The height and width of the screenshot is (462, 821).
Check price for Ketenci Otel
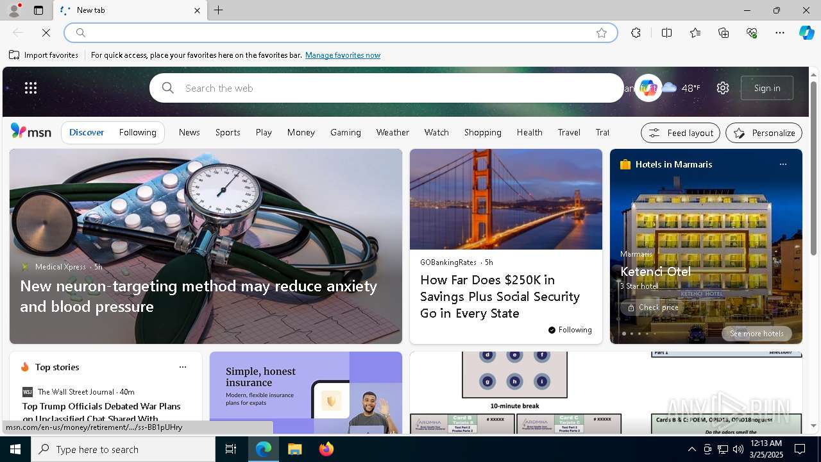652,307
